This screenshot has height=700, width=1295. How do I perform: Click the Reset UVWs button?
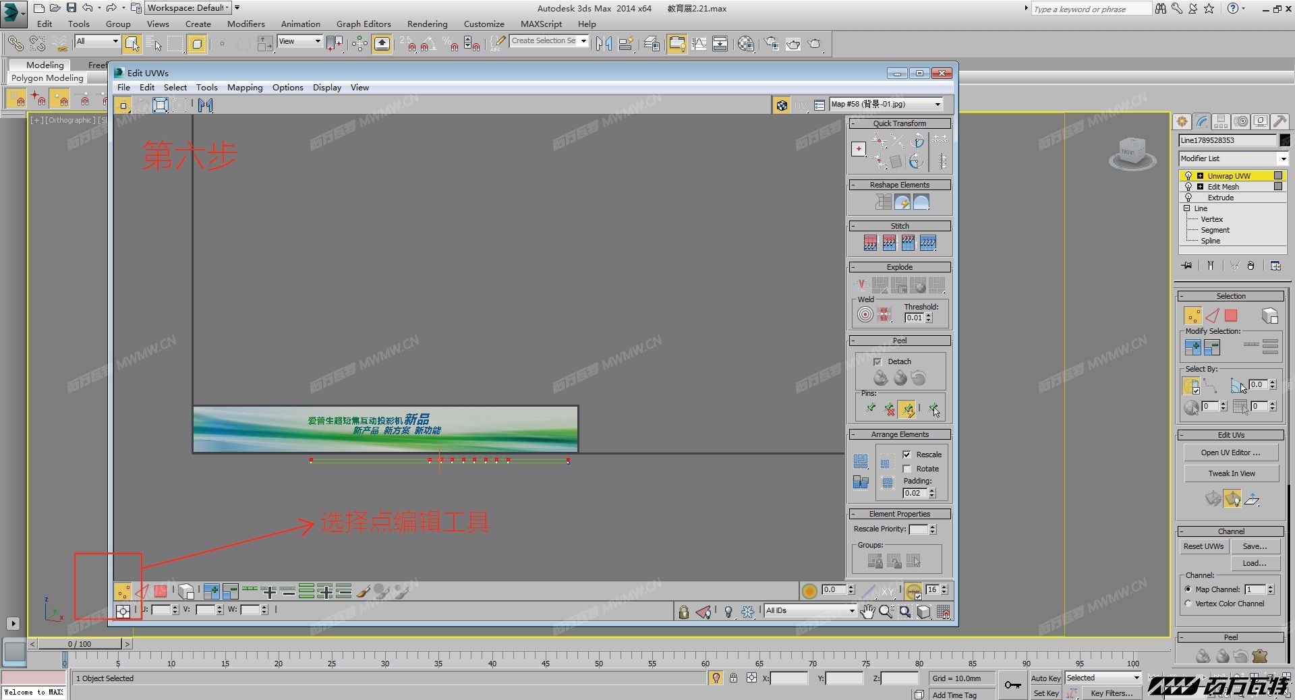[1203, 546]
